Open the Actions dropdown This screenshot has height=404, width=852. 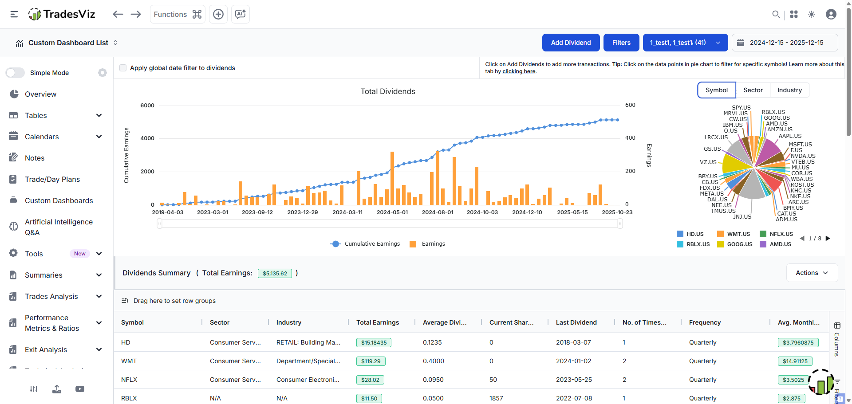coord(812,273)
